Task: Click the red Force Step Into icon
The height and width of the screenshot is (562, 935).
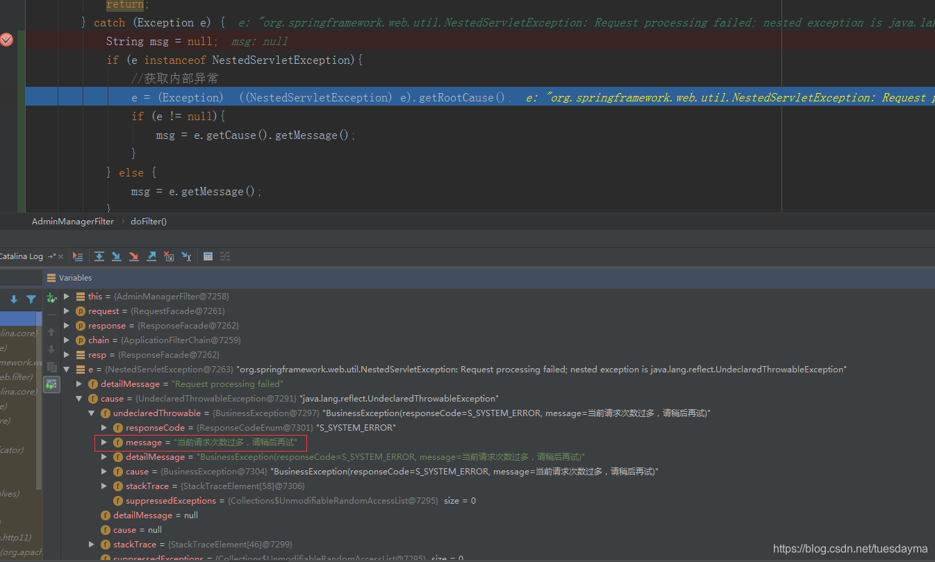Action: pos(134,256)
